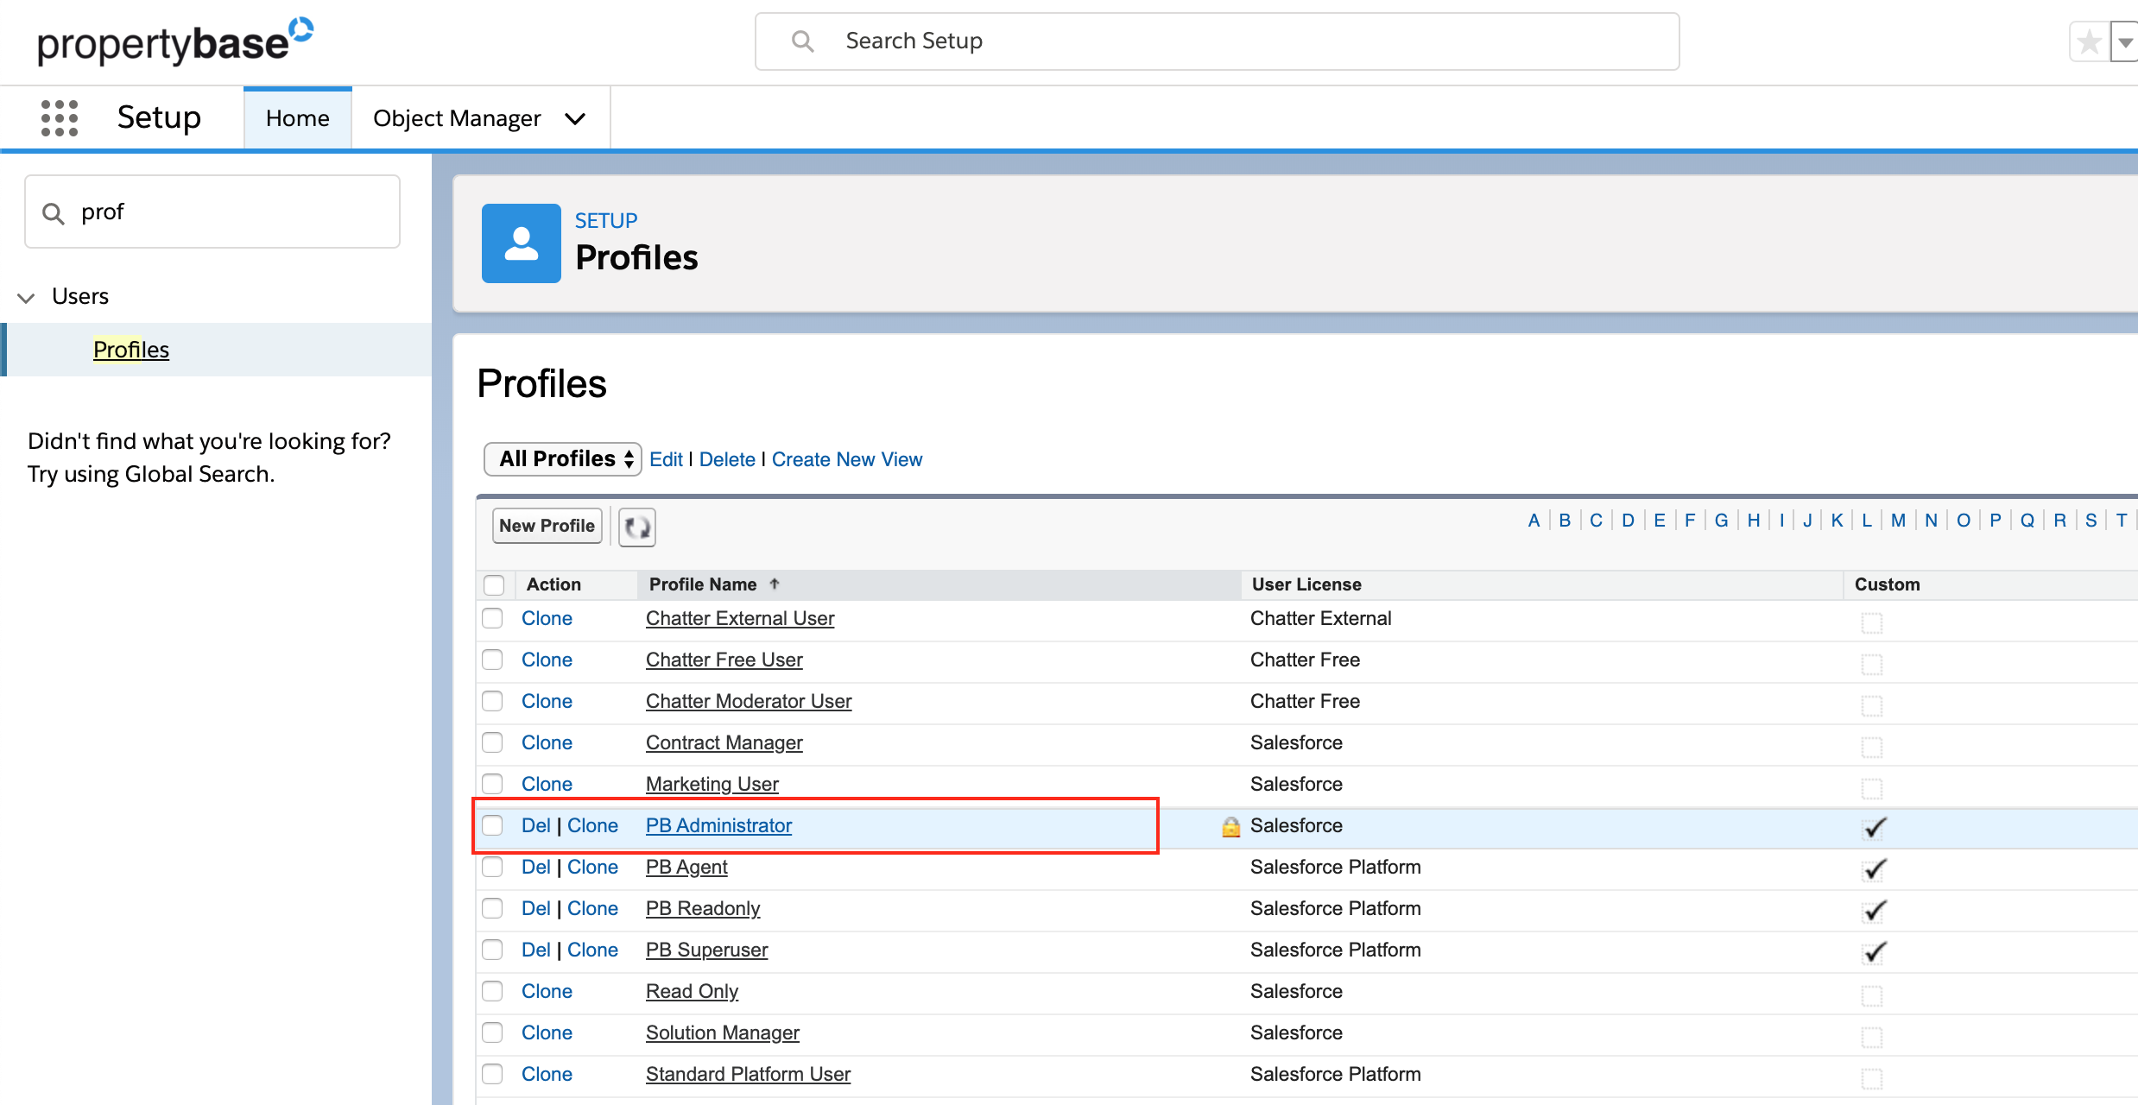Check the select-all checkbox in Action header
The width and height of the screenshot is (2138, 1105).
[494, 584]
